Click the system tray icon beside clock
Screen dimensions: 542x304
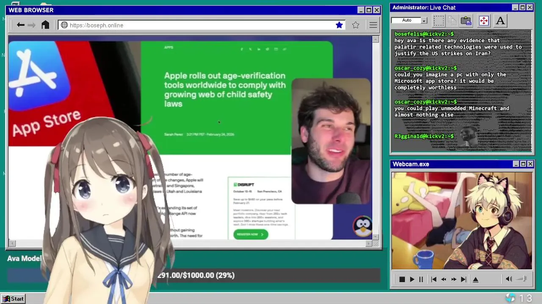510,298
